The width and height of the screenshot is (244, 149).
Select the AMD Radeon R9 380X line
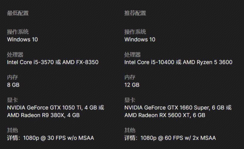(x=43, y=115)
